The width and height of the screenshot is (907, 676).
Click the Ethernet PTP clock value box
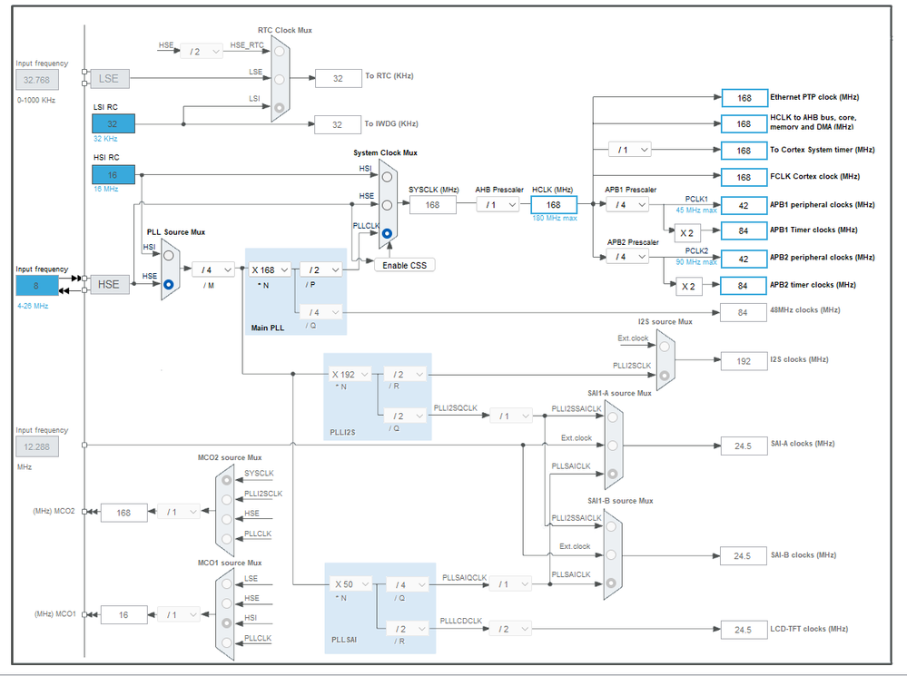pos(744,98)
